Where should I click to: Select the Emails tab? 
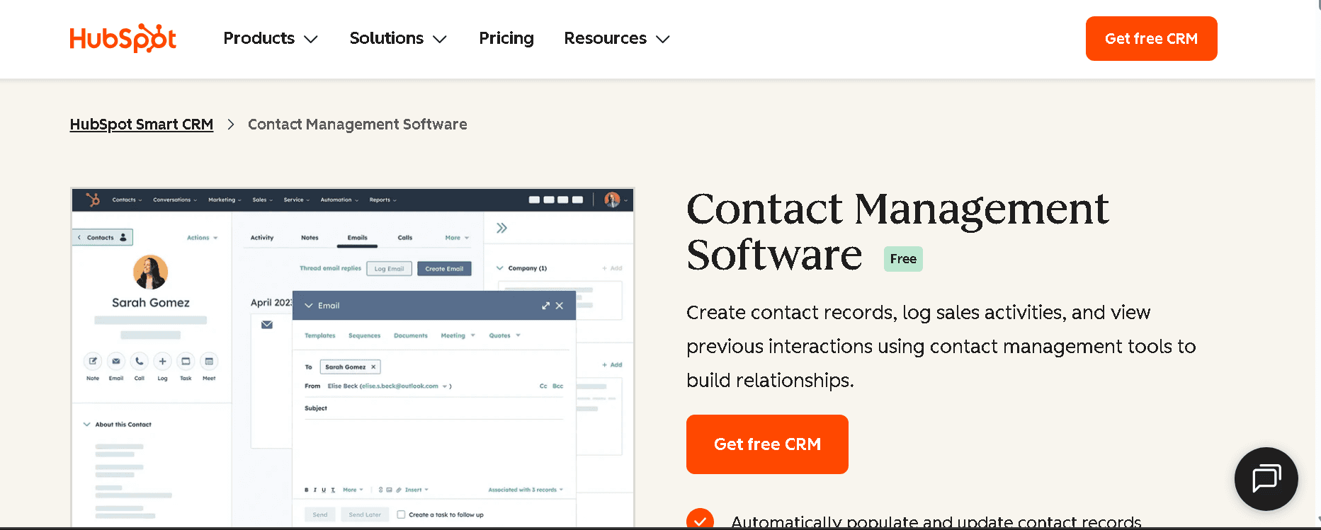pyautogui.click(x=358, y=238)
